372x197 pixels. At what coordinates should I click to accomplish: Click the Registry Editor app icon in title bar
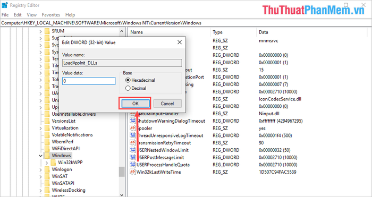point(4,5)
